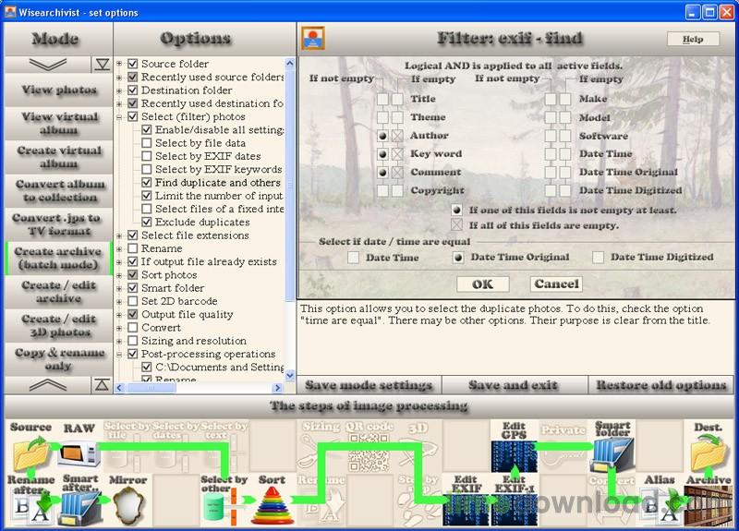This screenshot has width=739, height=531.
Task: Check the Make if not empty box
Action: coord(550,99)
